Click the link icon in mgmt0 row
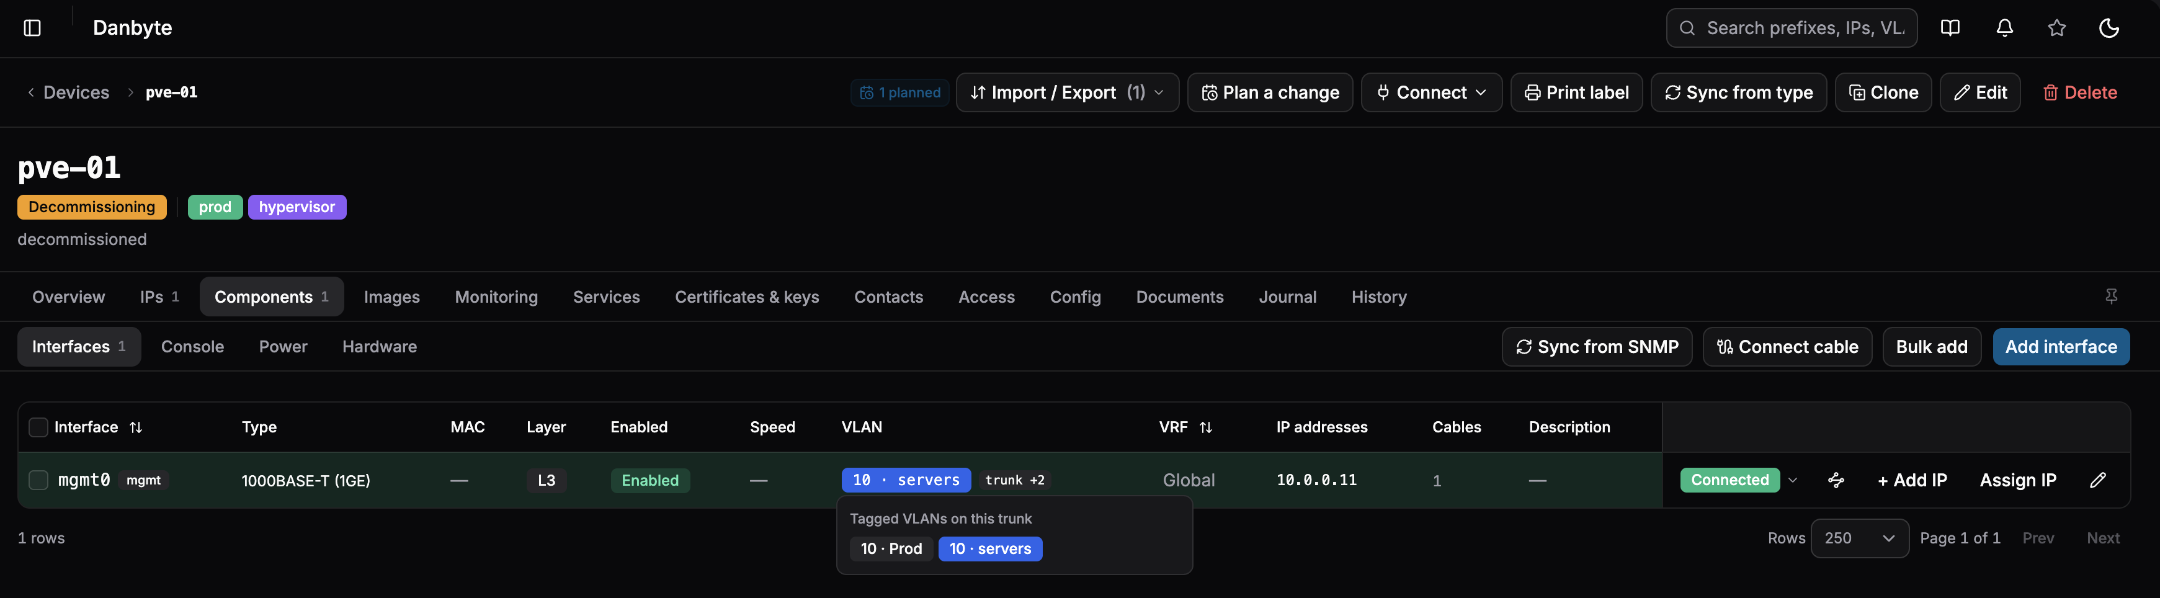The image size is (2160, 598). [x=1836, y=480]
